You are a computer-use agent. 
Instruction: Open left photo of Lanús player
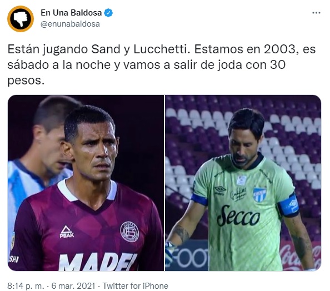(x=86, y=183)
